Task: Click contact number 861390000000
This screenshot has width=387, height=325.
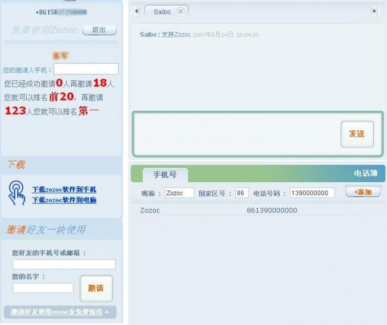Action: click(x=271, y=210)
